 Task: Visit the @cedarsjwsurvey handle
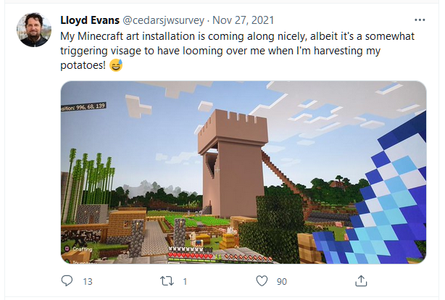point(164,20)
